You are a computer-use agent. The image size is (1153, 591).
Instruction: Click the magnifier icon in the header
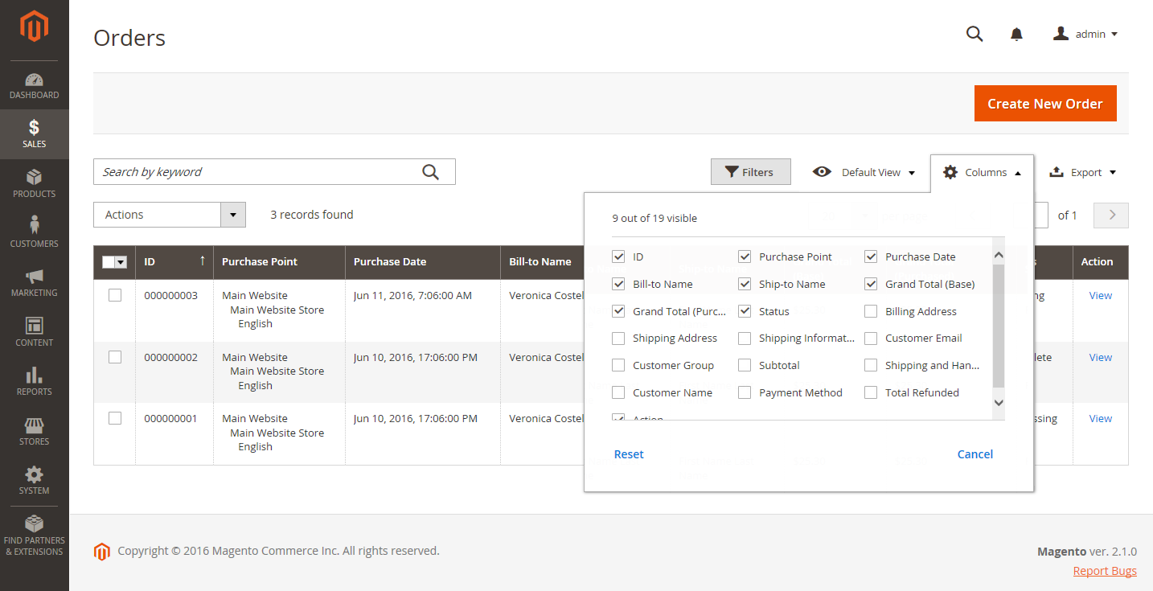click(974, 34)
